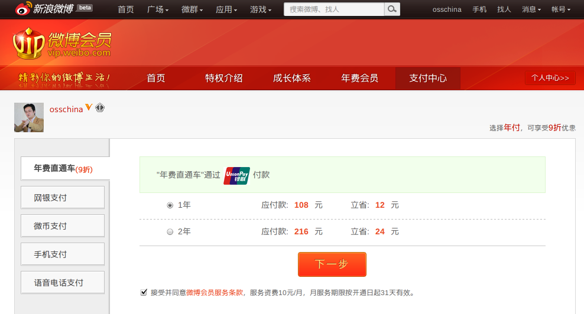Click the 108 amount due value

pyautogui.click(x=301, y=205)
